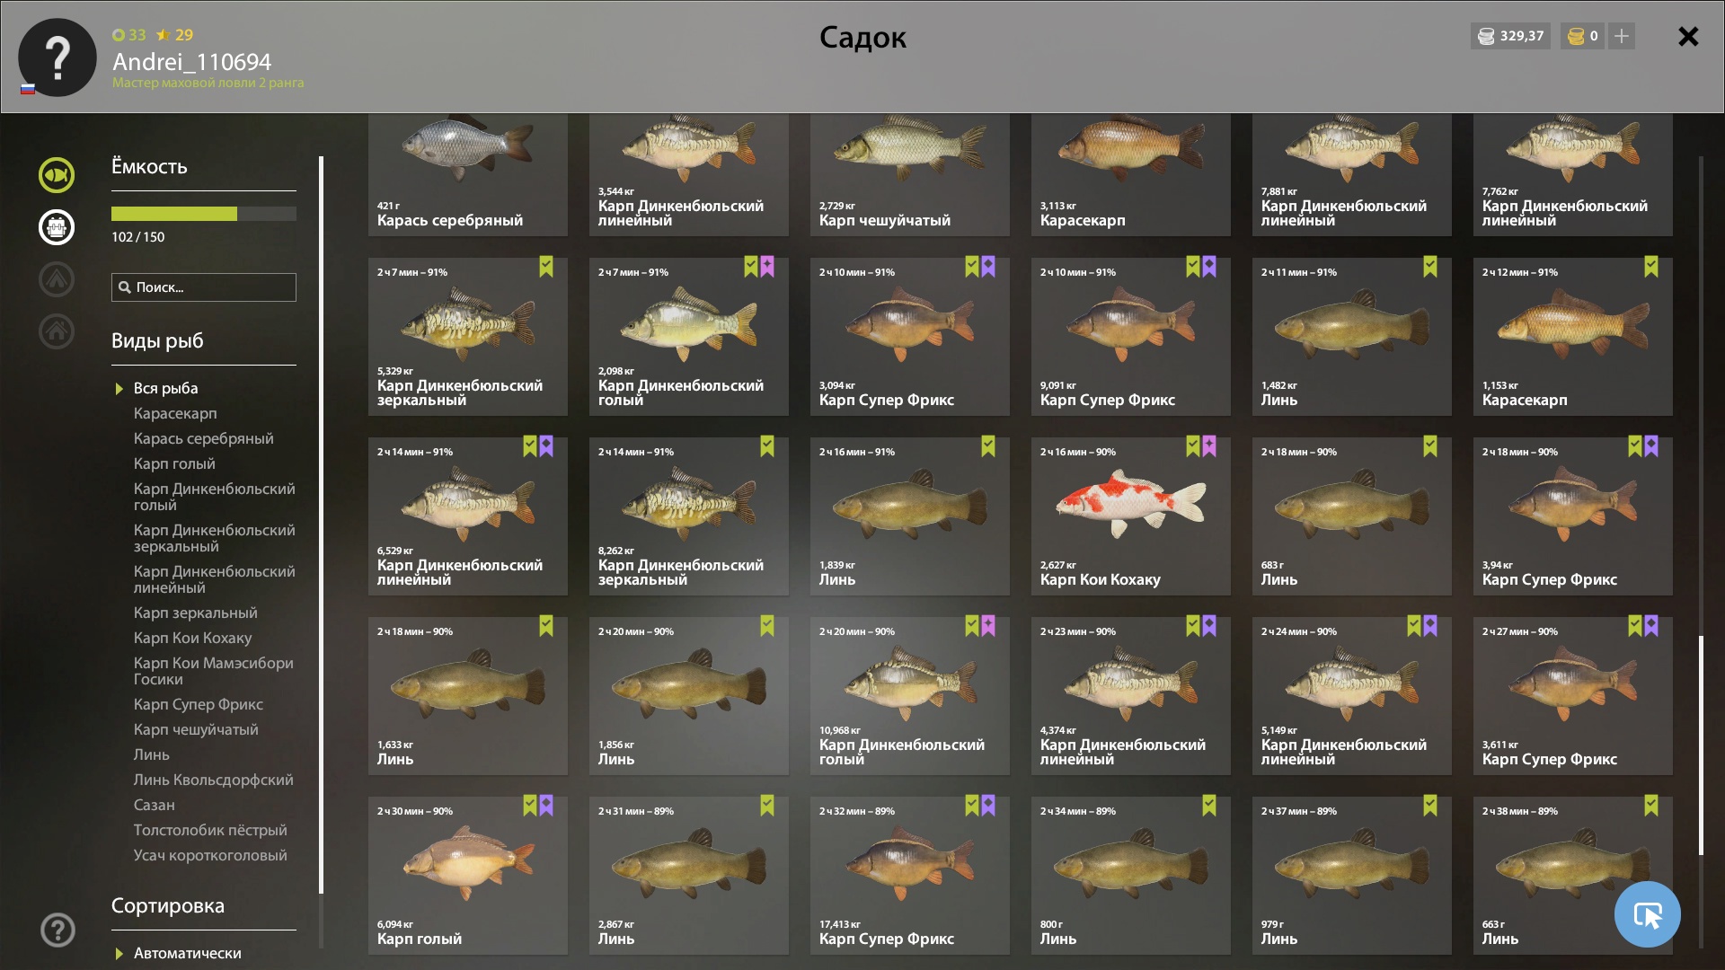Click the Поиск search field

pos(204,287)
